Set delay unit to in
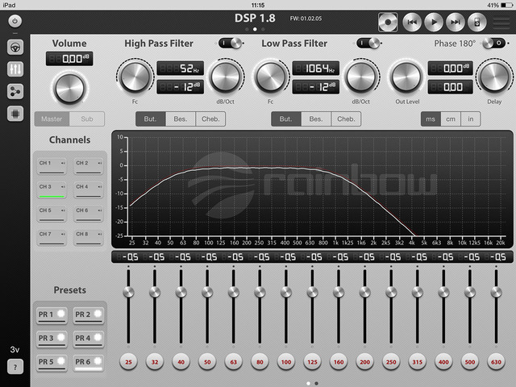Screen dimensions: 516x387 pyautogui.click(x=471, y=119)
